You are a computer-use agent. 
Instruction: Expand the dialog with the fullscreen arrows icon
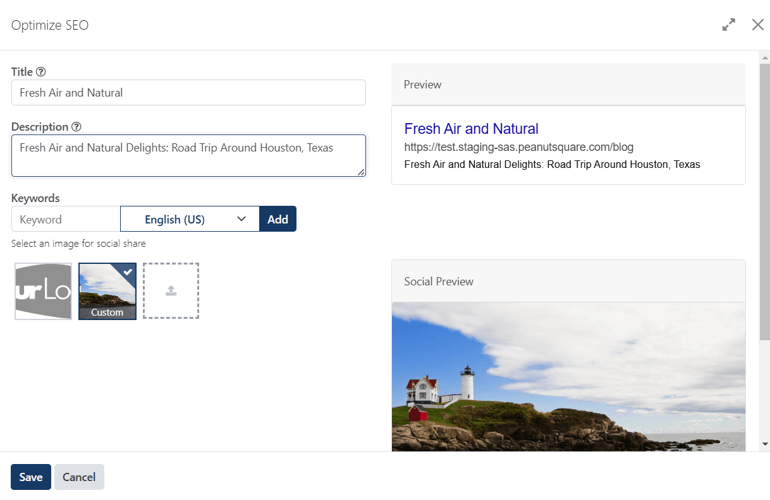click(x=729, y=25)
